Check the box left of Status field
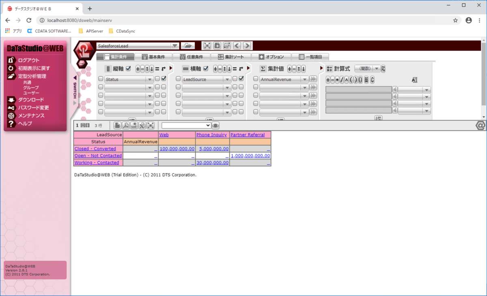Image resolution: width=487 pixels, height=296 pixels. (101, 79)
